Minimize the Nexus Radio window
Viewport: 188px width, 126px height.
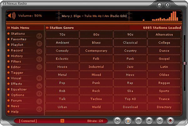pyautogui.click(x=159, y=5)
